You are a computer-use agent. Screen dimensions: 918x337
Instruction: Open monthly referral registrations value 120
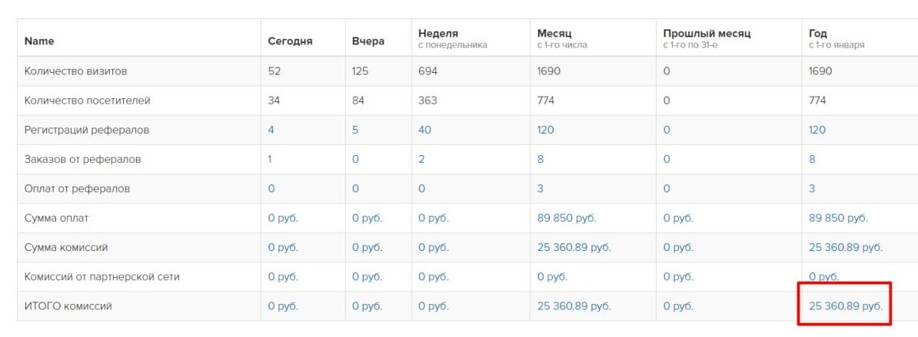pyautogui.click(x=545, y=130)
